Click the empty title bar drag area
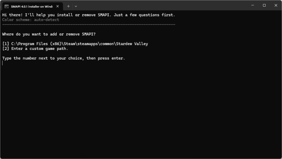This screenshot has width=282, height=159. click(x=165, y=6)
